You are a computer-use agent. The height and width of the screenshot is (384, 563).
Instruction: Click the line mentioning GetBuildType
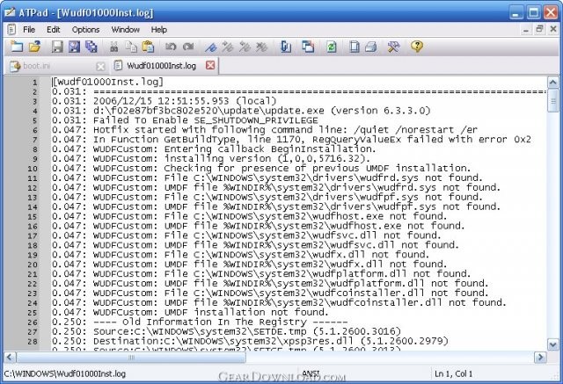tap(291, 140)
